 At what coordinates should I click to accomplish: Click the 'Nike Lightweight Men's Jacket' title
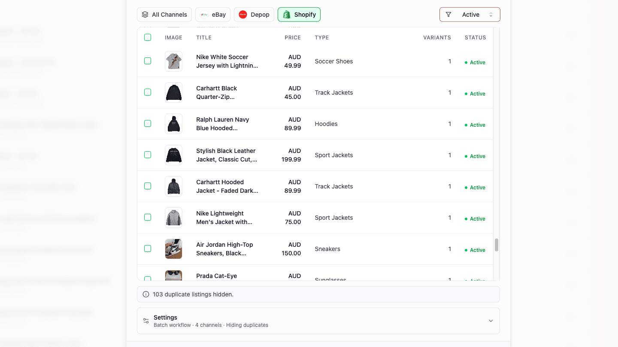pos(224,218)
